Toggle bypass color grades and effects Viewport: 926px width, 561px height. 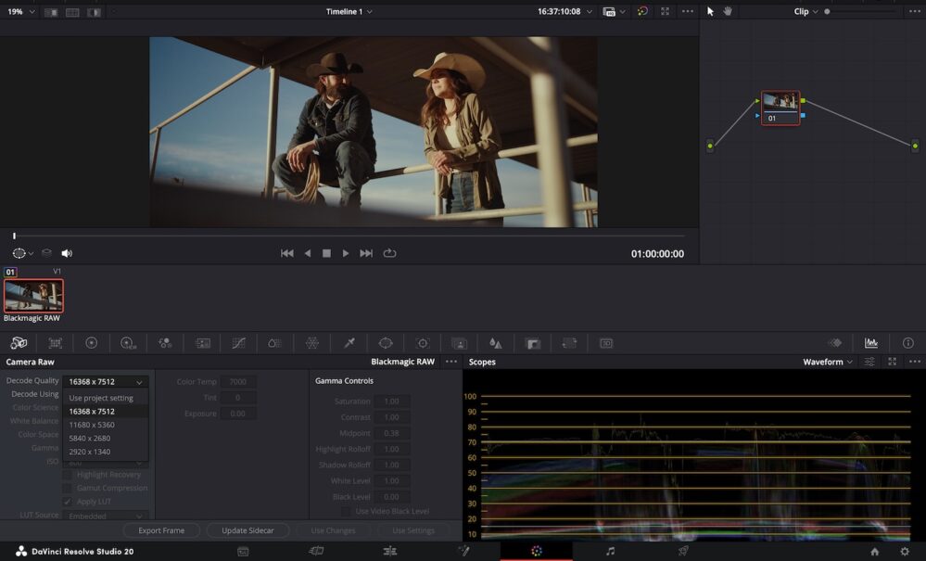pyautogui.click(x=642, y=11)
